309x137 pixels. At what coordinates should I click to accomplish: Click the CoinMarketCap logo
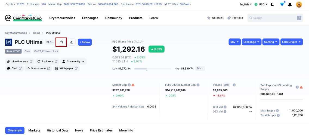23,18
